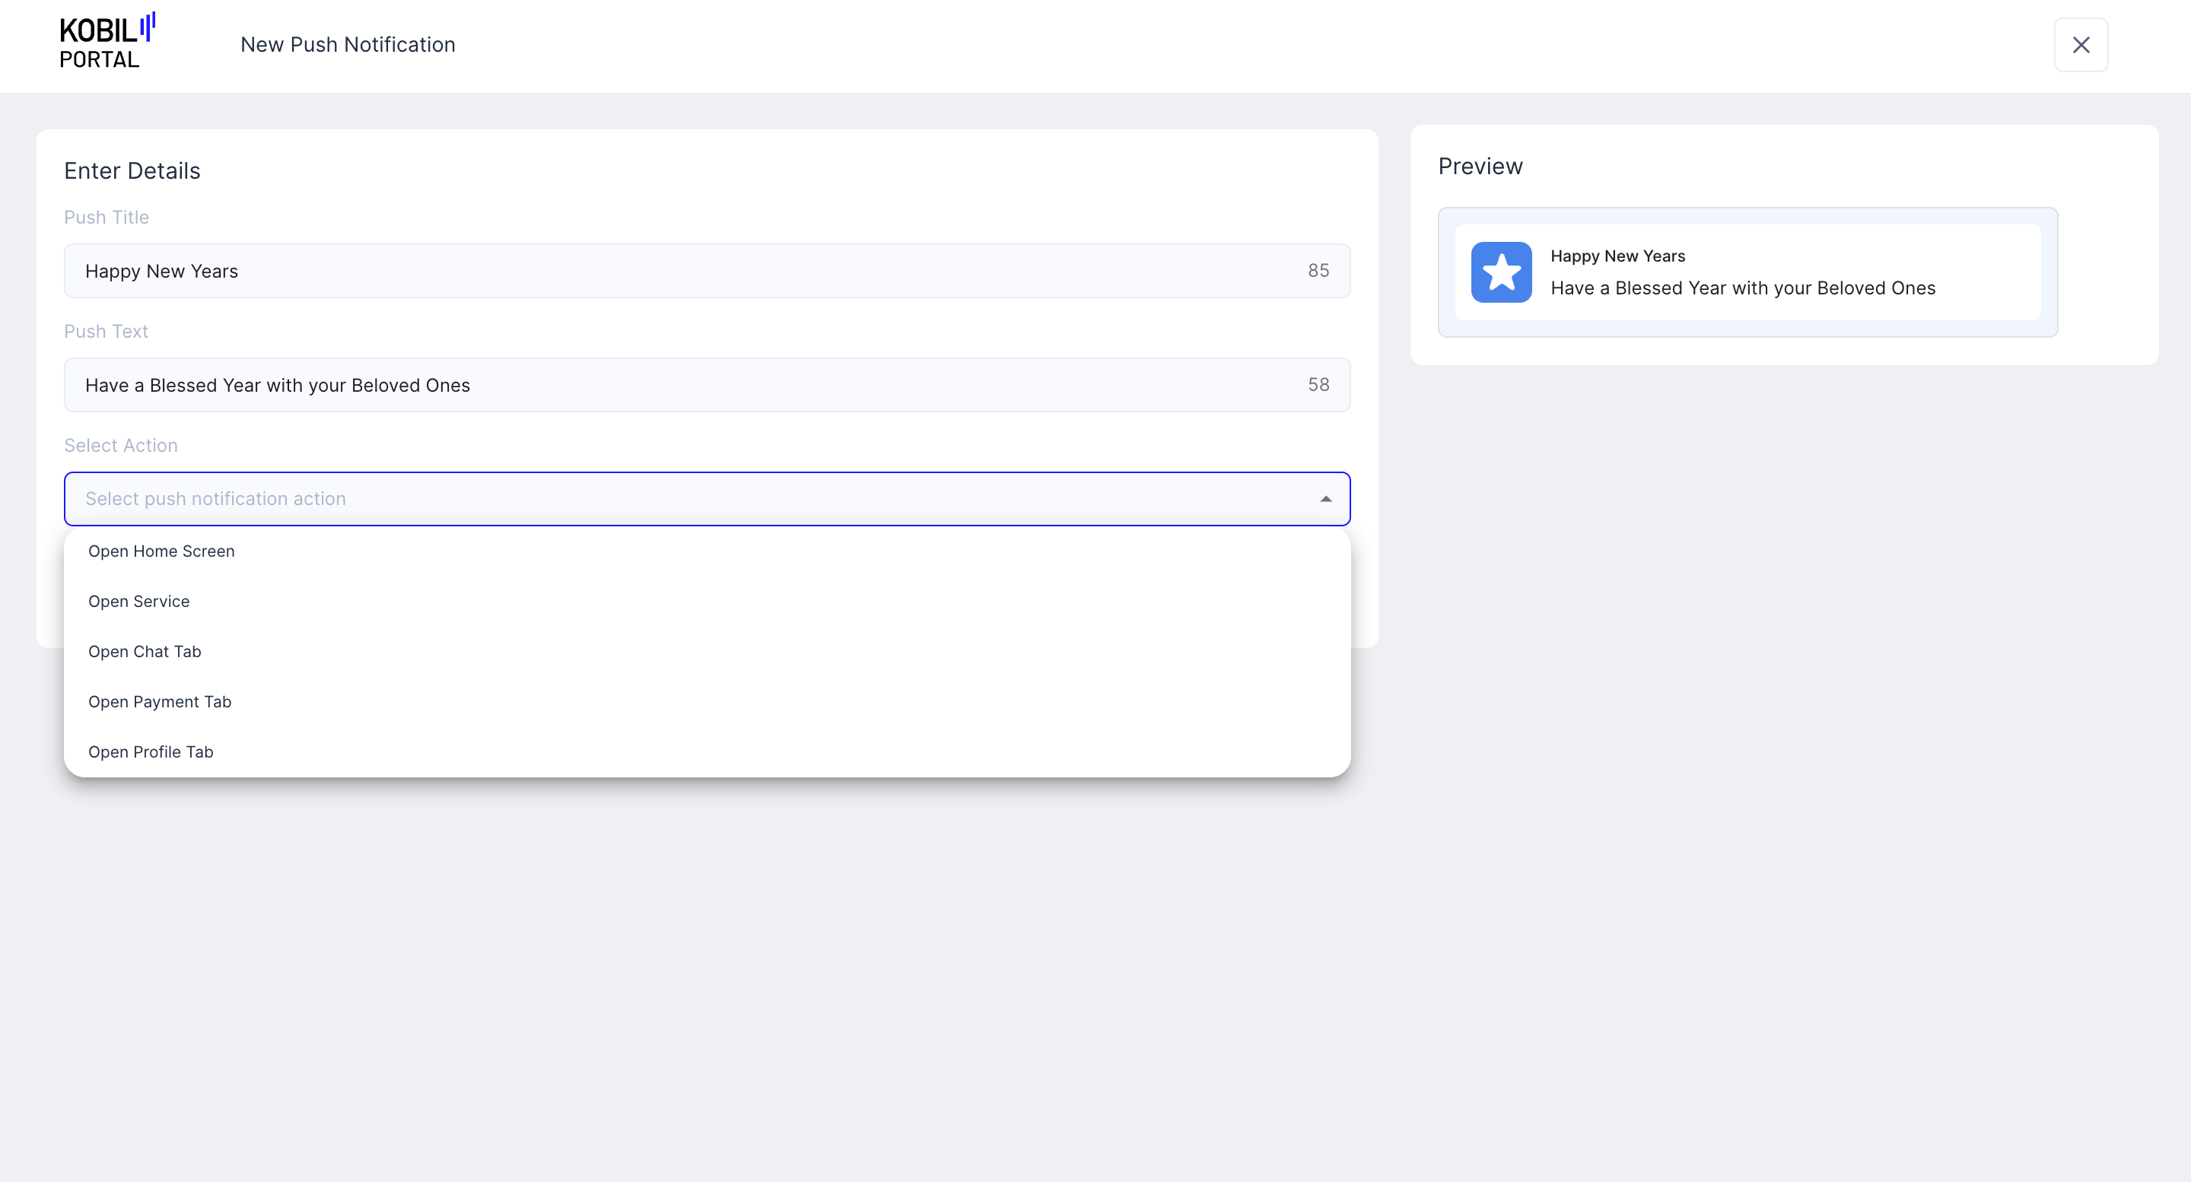Click the Select Action field label
Screen dimensions: 2191x1182
point(121,446)
